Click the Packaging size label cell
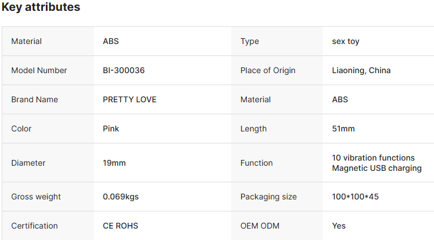Viewport: 434px width, 240px height. (x=269, y=197)
